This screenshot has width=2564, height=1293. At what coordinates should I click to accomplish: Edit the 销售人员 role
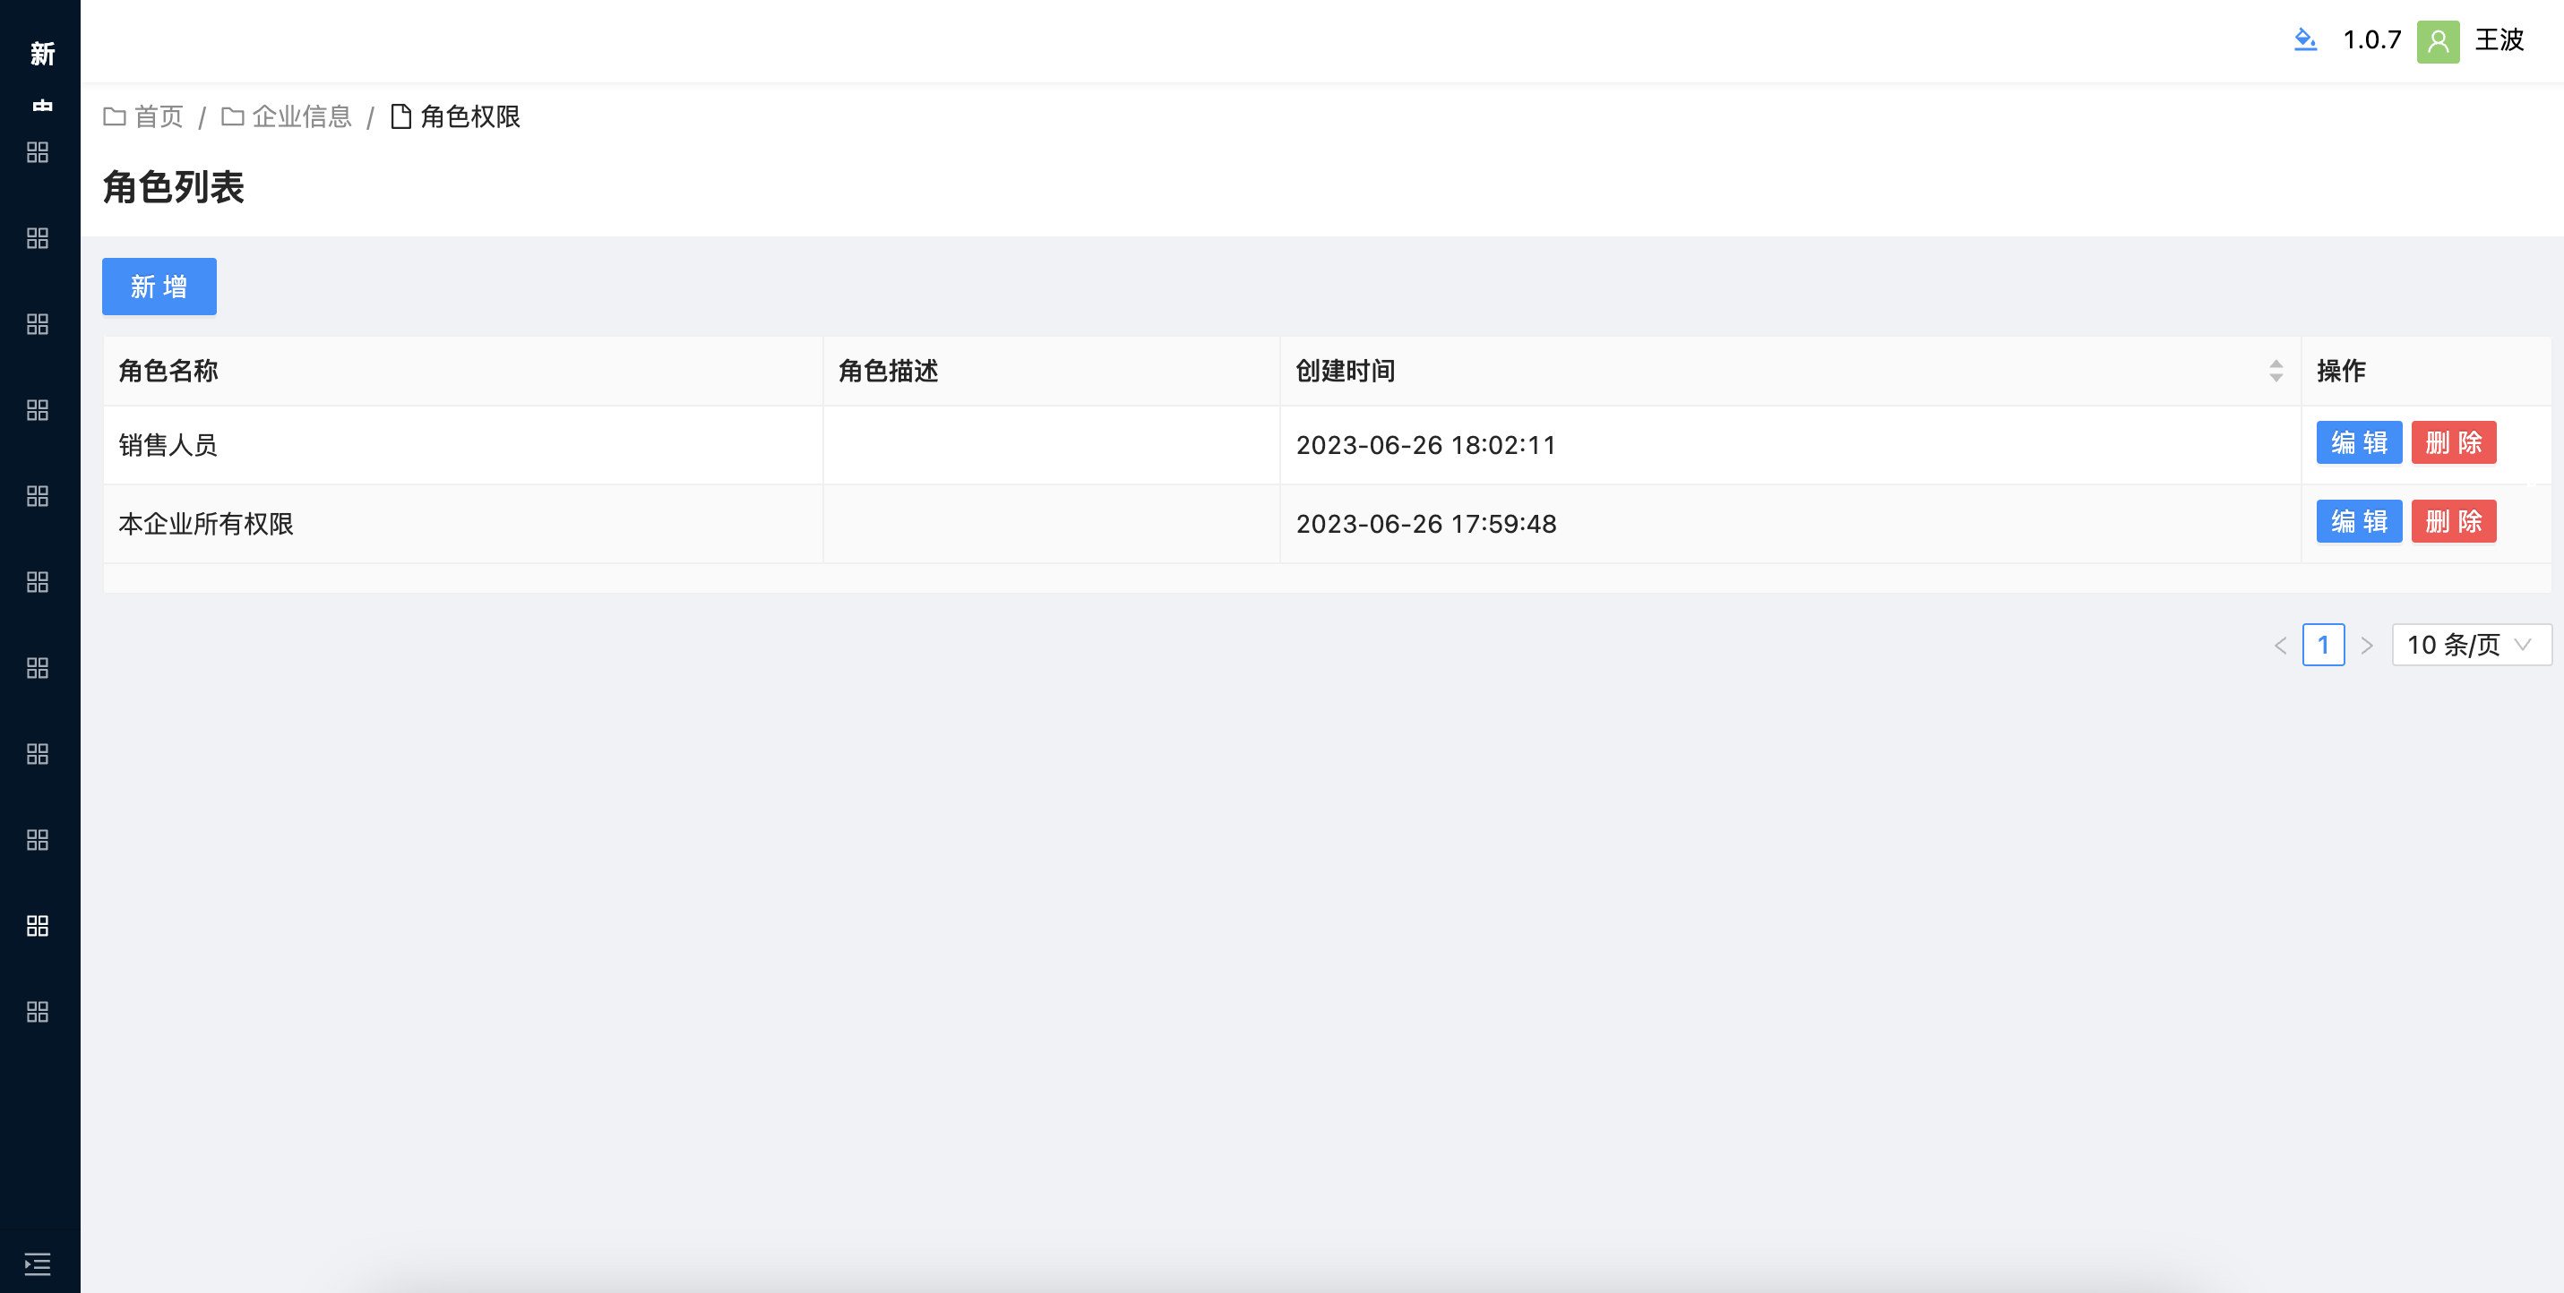[x=2359, y=442]
